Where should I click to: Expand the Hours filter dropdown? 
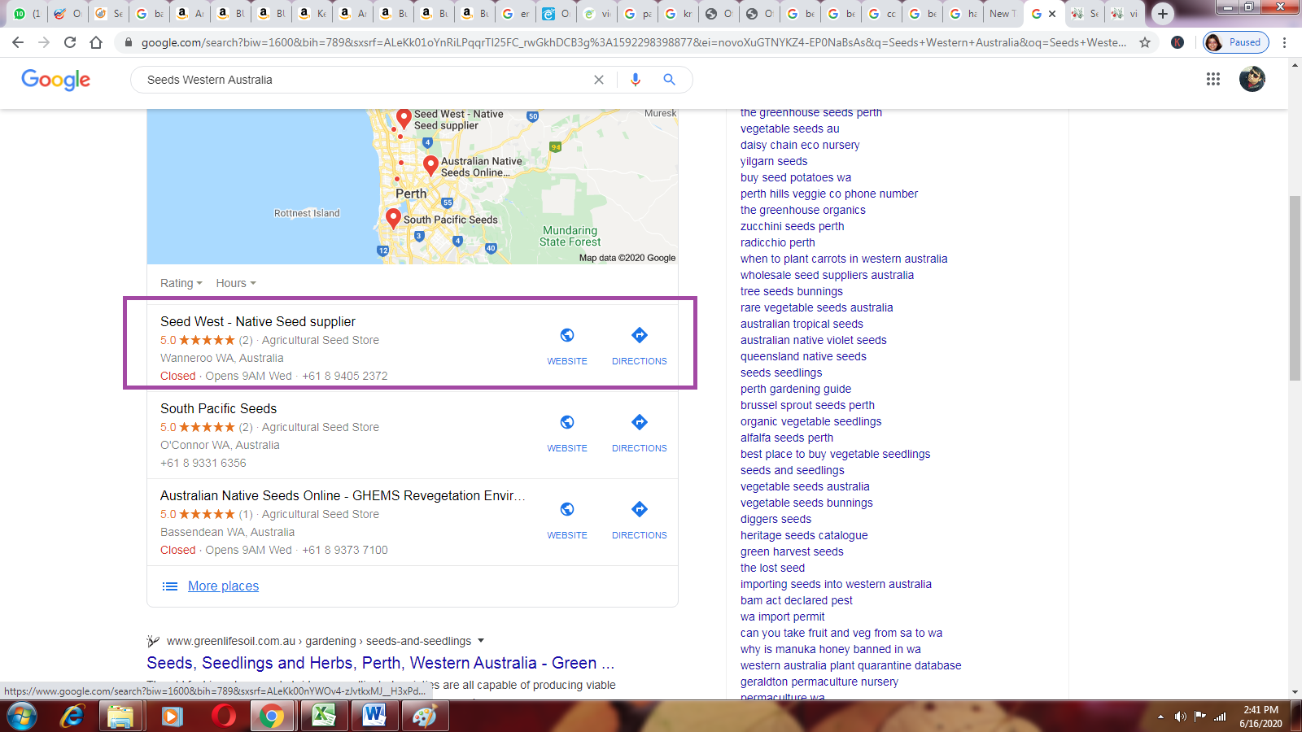pos(236,283)
